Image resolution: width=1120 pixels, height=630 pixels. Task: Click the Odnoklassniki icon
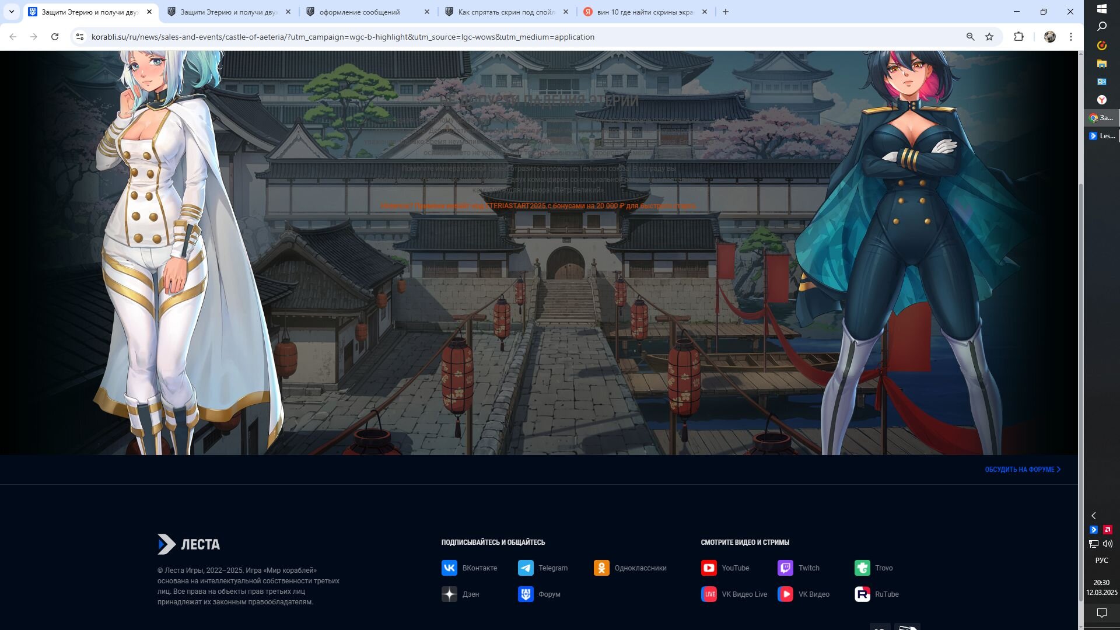[601, 568]
